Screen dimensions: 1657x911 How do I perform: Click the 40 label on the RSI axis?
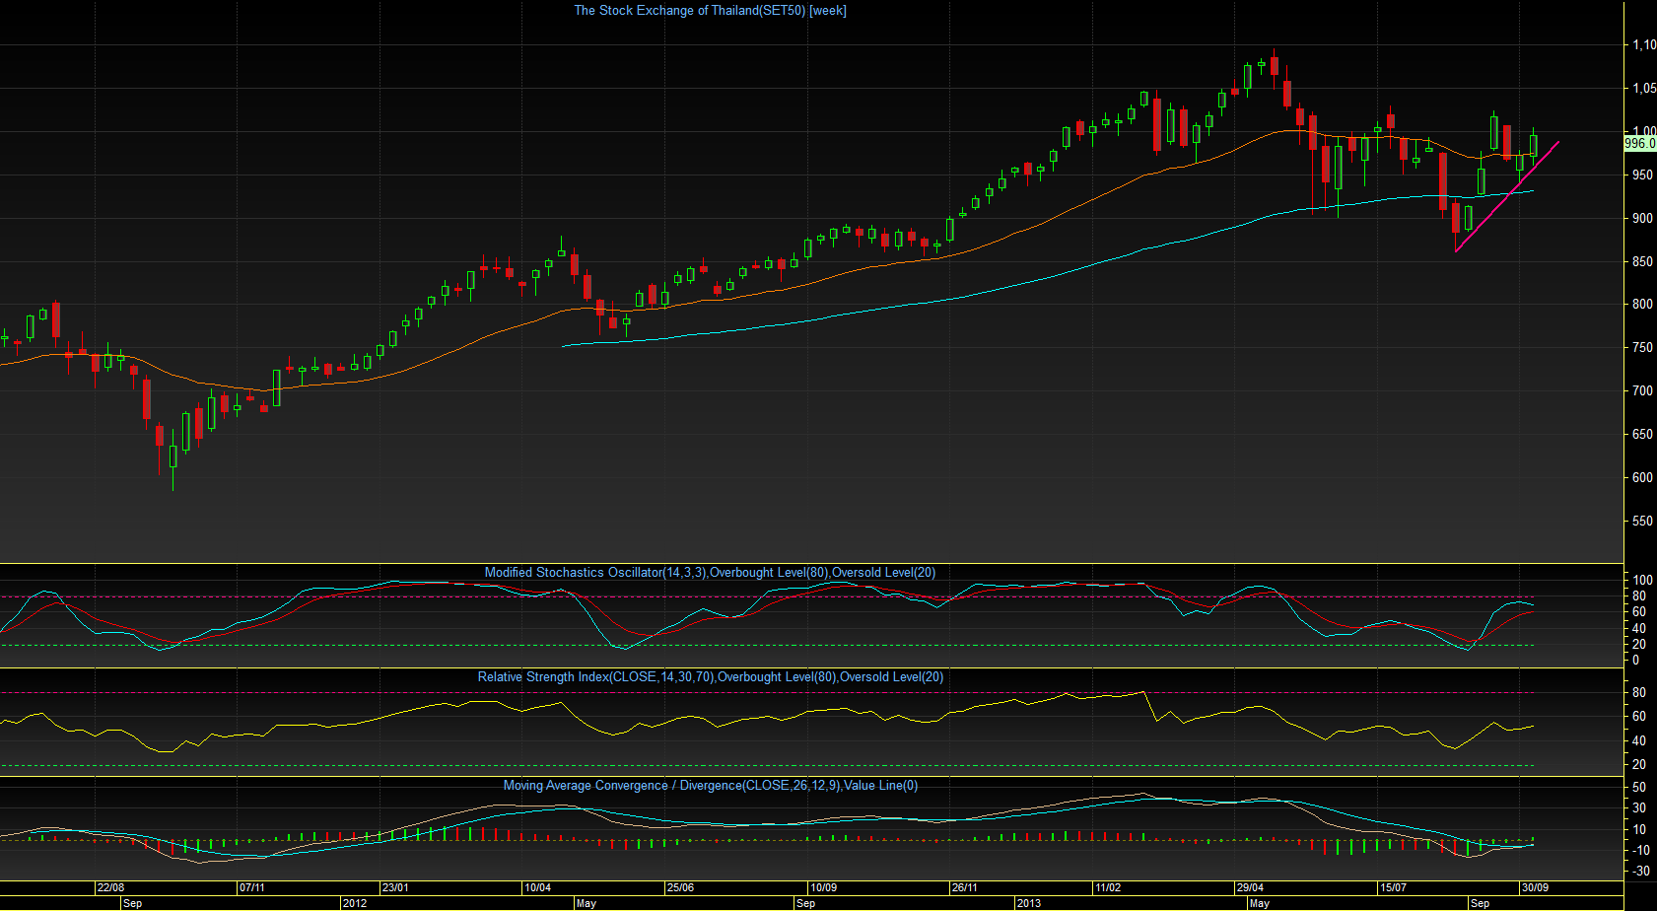click(1638, 741)
